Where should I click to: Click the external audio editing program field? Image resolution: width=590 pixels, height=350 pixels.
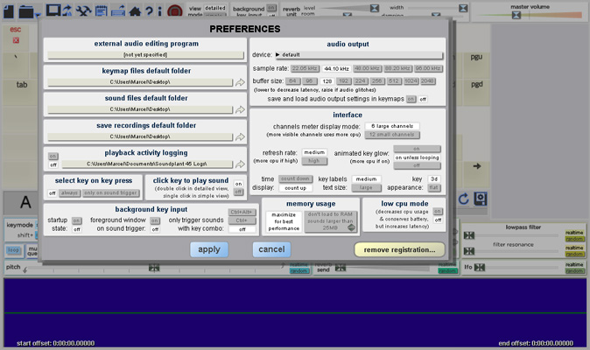145,54
